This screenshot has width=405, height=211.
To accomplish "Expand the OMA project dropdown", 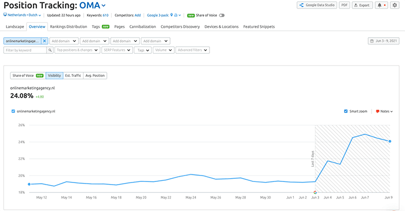I will tap(92, 5).
